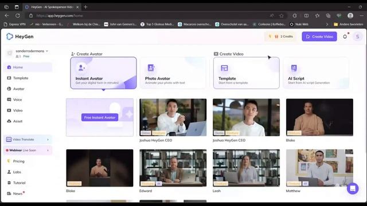Open the user profile avatar S
The image size is (367, 206).
pos(357,37)
